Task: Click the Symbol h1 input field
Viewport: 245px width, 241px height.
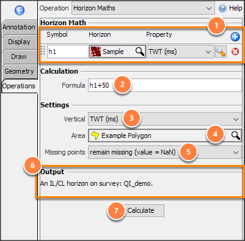Action: pos(68,52)
